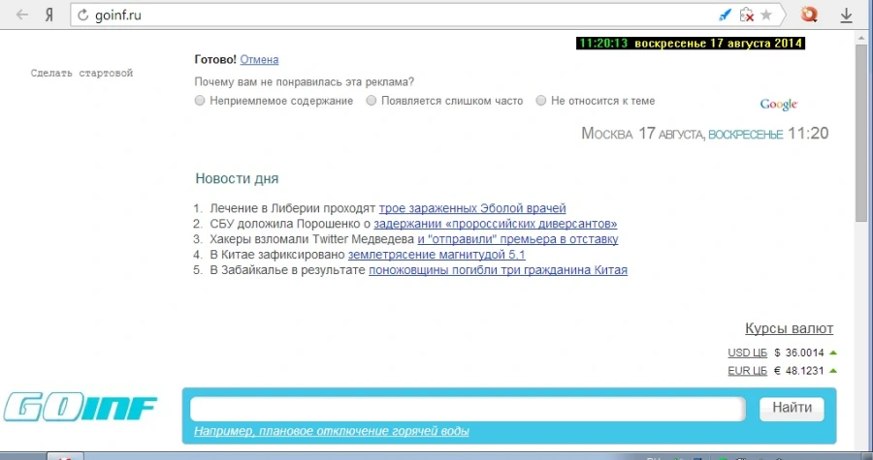The image size is (873, 460).
Task: Click the browser back arrow
Action: pyautogui.click(x=22, y=15)
